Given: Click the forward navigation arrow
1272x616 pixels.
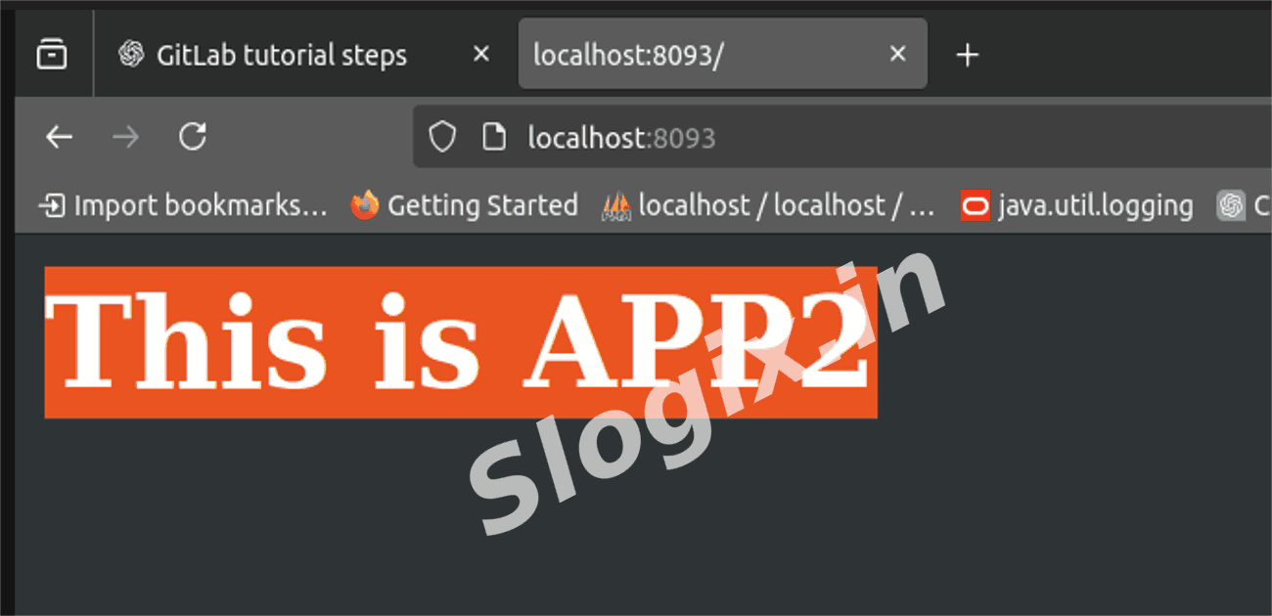Looking at the screenshot, I should [125, 138].
